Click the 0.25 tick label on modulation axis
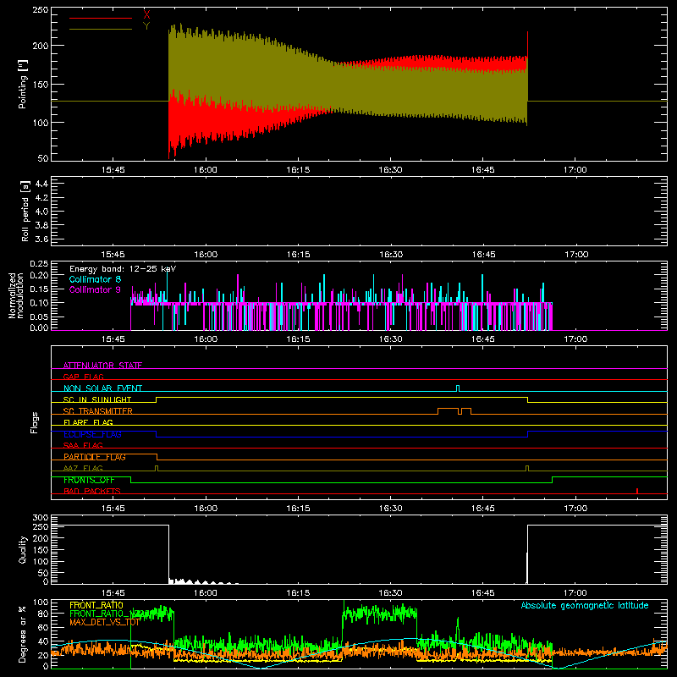677x677 pixels. [39, 263]
